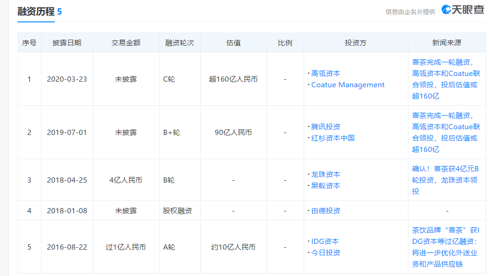
Task: Click amount cell 4亿人民币
Action: point(126,180)
